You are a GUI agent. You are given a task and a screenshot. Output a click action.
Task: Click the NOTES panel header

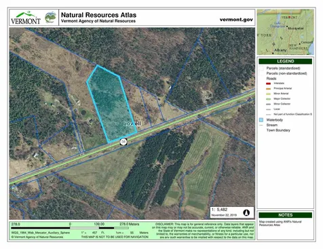point(285,215)
